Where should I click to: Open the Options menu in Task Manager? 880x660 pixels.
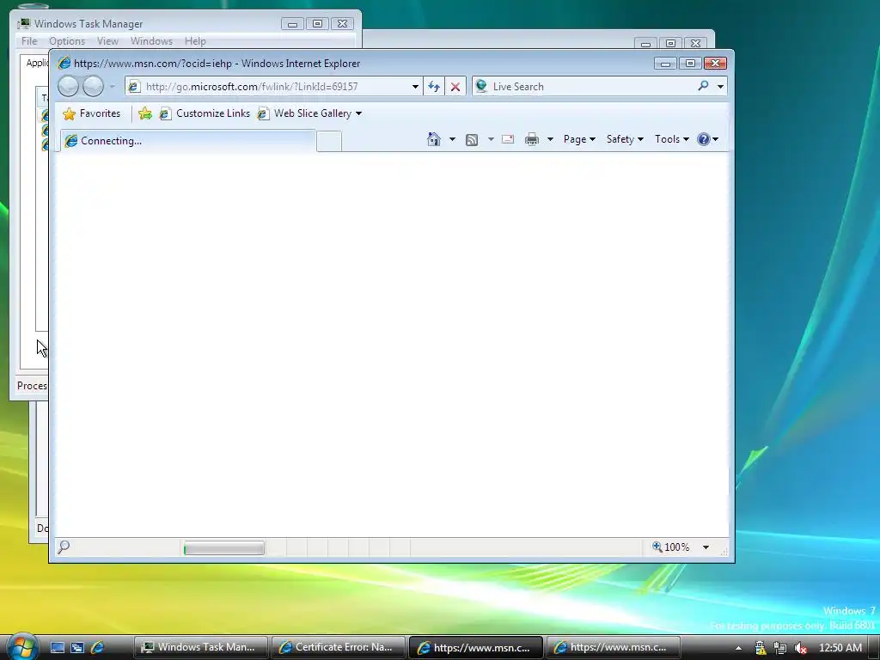[x=67, y=41]
